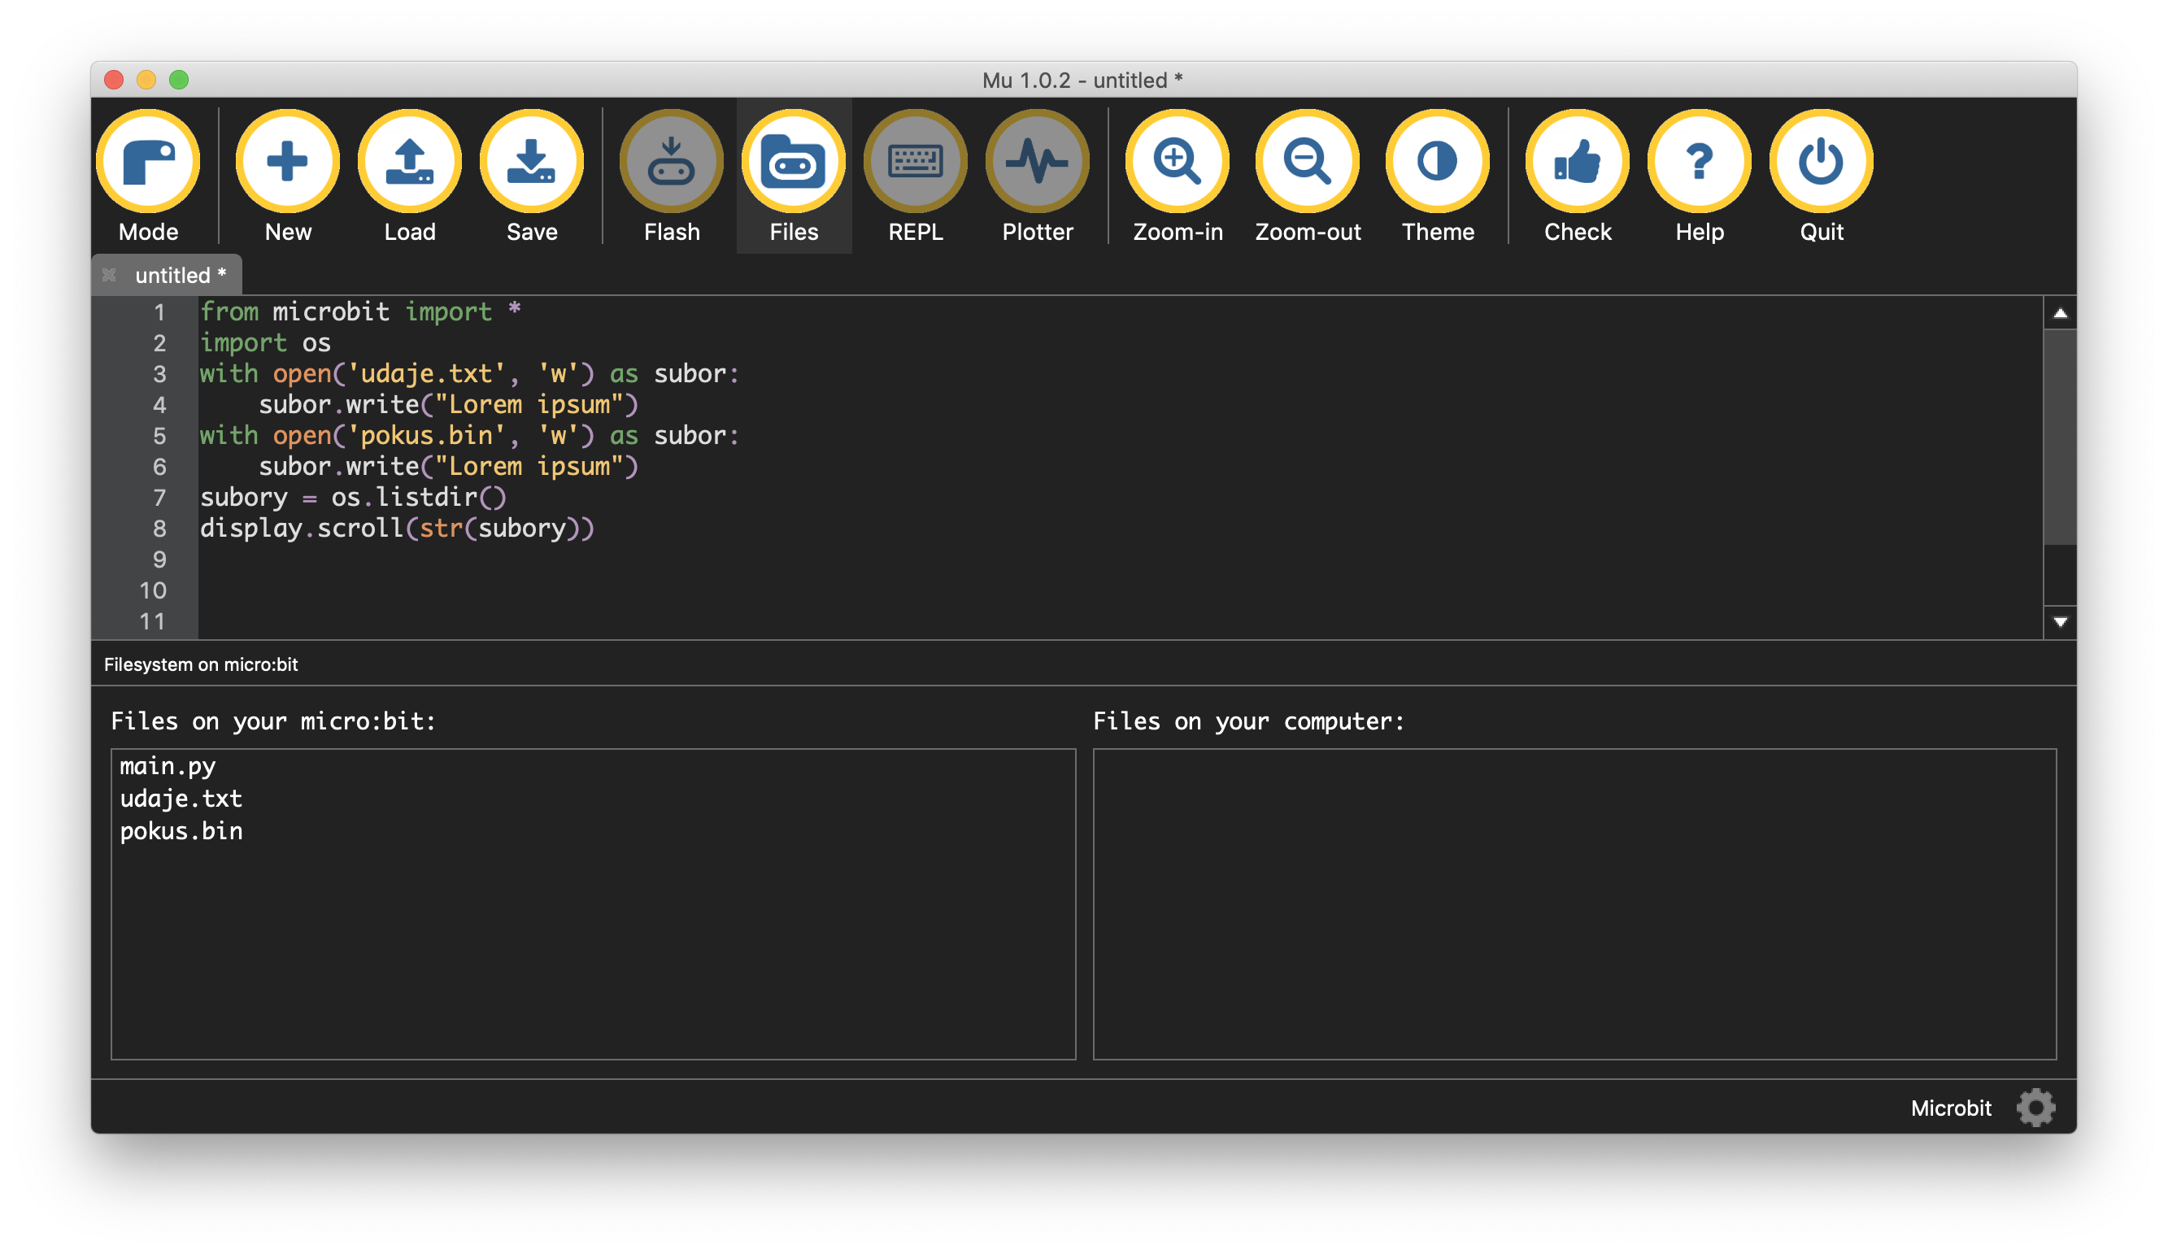Zoom in the editor text
Image resolution: width=2168 pixels, height=1254 pixels.
(x=1177, y=163)
